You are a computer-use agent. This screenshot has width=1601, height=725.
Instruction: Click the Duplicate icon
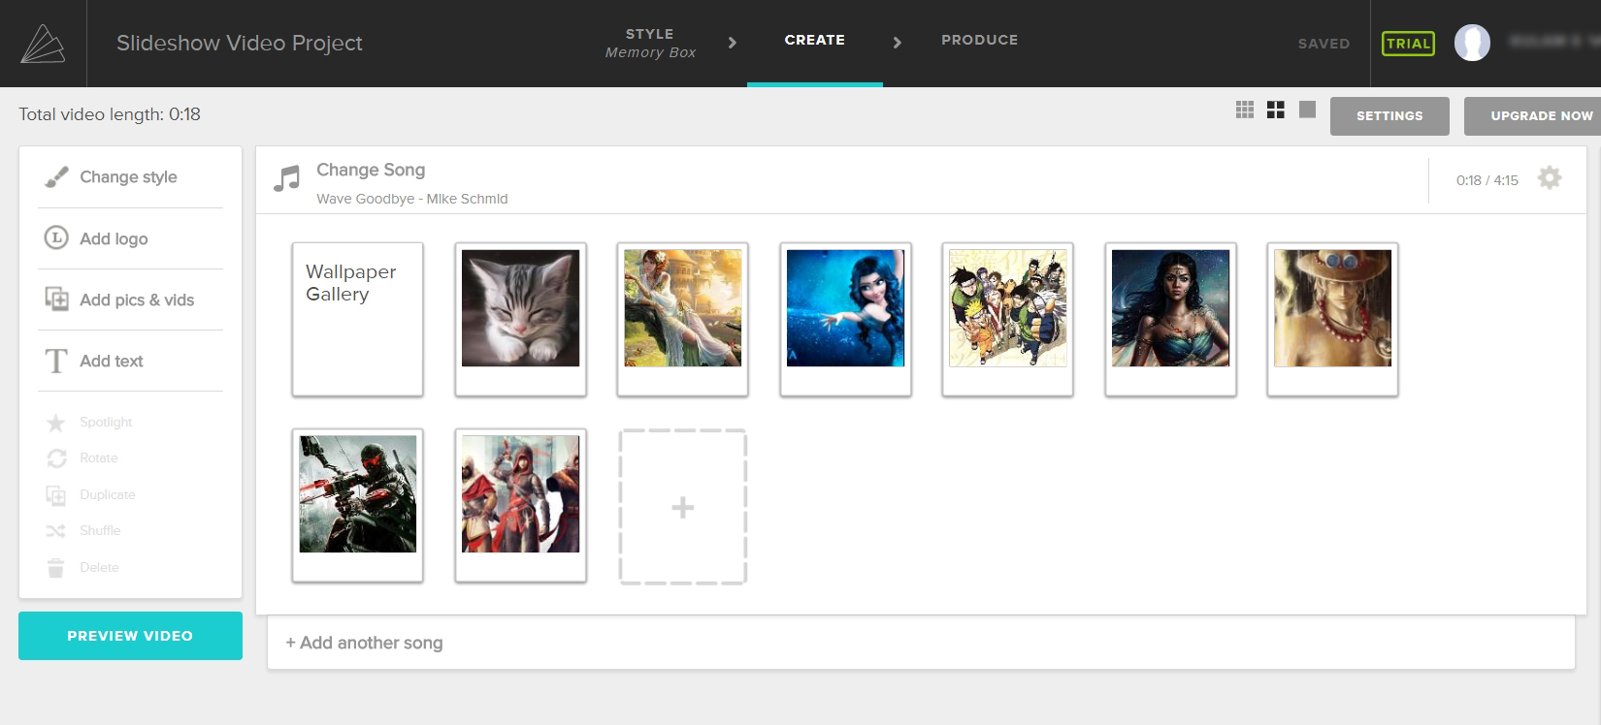coord(56,495)
